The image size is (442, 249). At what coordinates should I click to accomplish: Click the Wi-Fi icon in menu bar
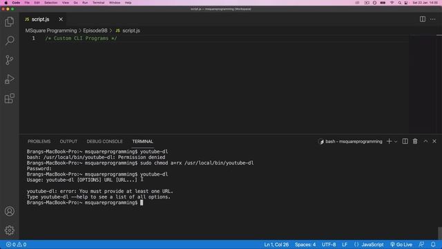point(392,3)
